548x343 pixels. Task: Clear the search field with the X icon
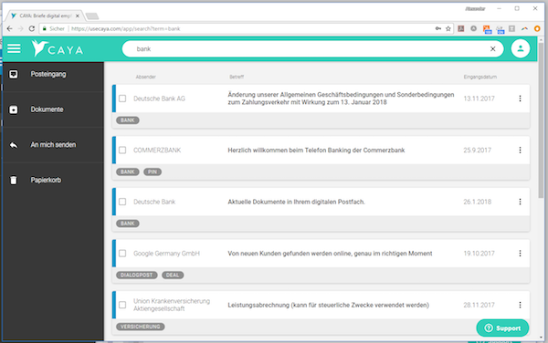coord(493,49)
